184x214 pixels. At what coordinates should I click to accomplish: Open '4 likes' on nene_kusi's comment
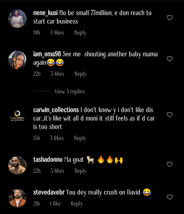[x=57, y=33]
